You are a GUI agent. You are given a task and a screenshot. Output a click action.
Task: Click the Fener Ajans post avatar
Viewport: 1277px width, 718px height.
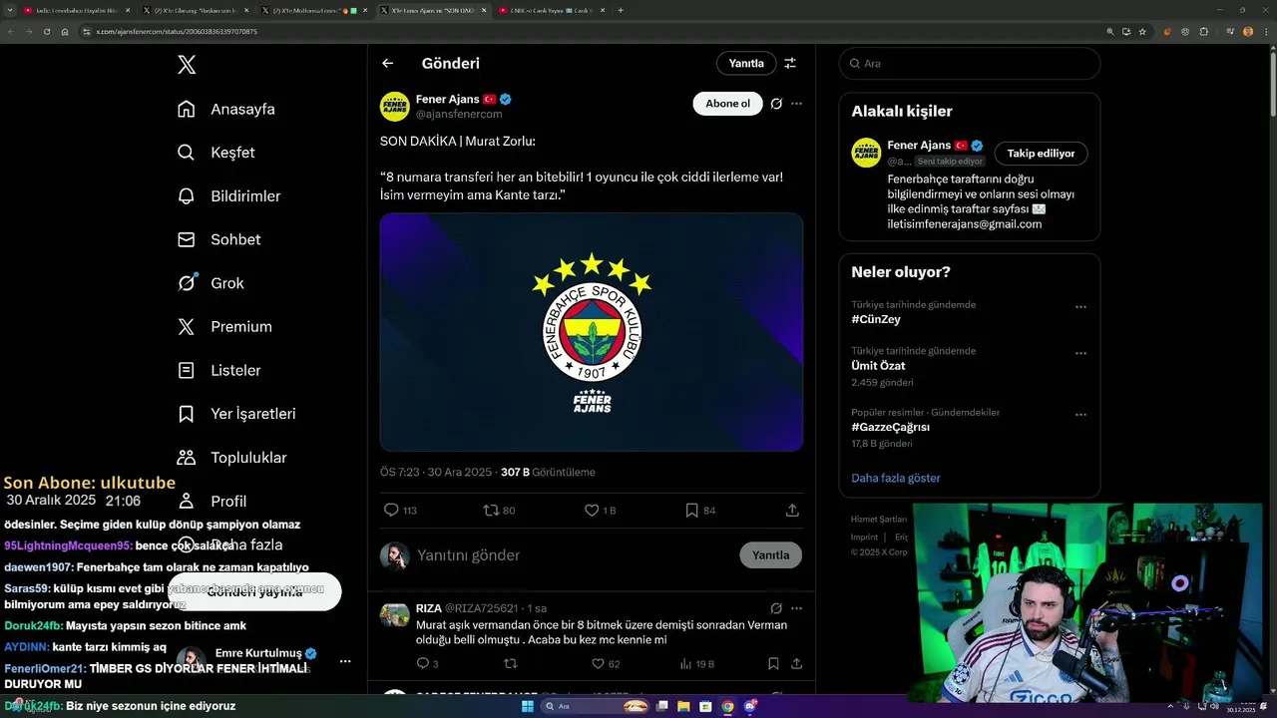395,107
